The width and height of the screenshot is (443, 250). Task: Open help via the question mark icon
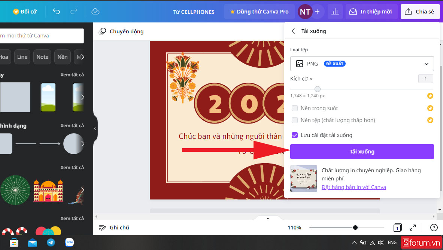433,227
